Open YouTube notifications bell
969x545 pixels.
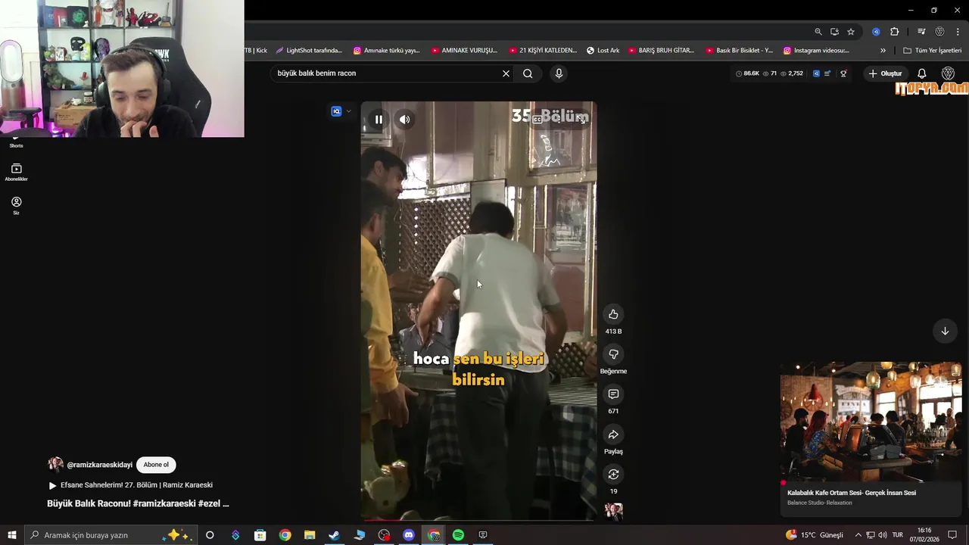pyautogui.click(x=922, y=73)
